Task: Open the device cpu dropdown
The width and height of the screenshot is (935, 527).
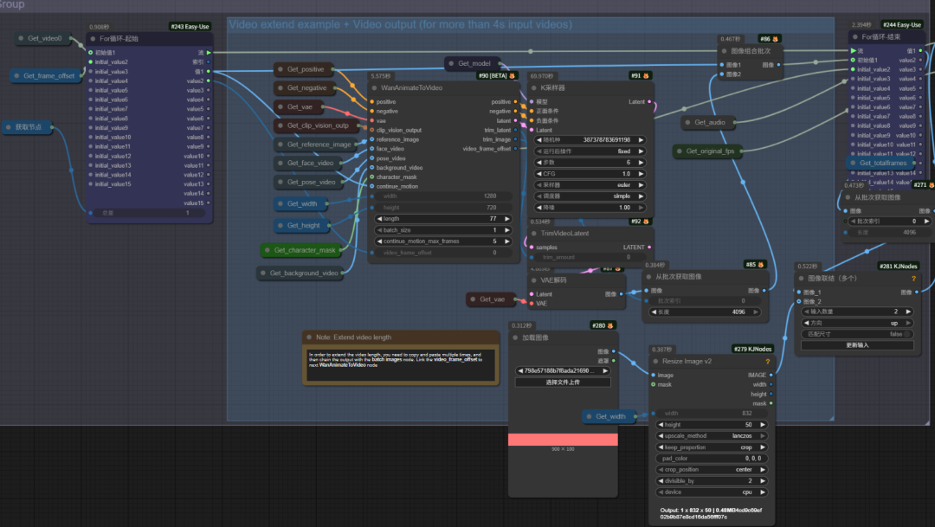Action: [x=712, y=492]
